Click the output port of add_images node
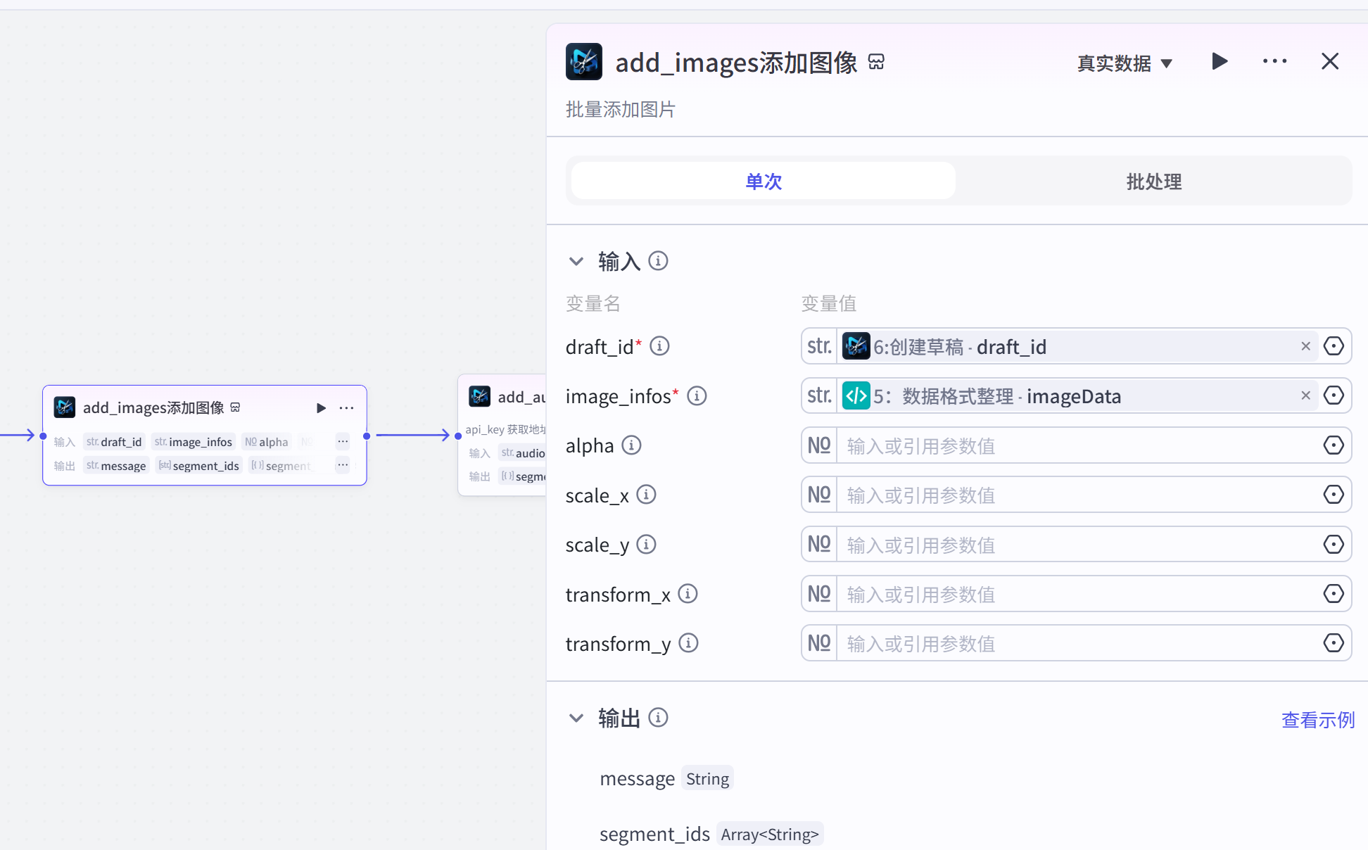 click(x=367, y=436)
